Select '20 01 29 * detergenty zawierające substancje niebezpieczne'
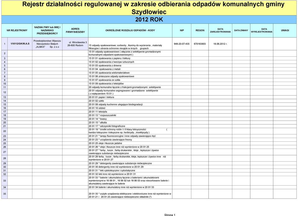298x216 pixels. [x=130, y=163]
